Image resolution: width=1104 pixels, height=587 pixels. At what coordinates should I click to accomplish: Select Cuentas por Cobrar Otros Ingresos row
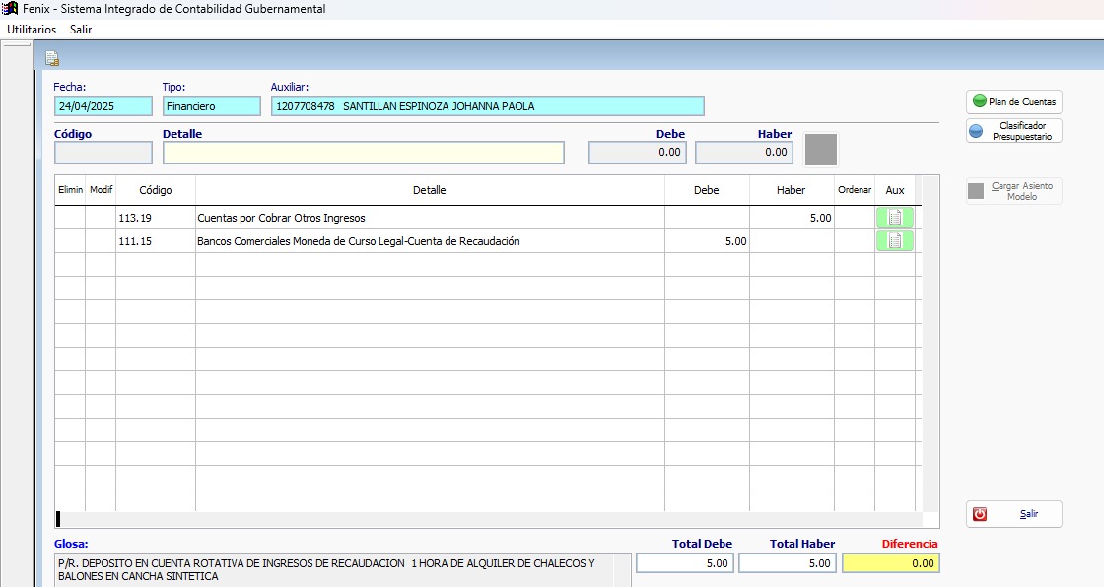click(x=429, y=218)
